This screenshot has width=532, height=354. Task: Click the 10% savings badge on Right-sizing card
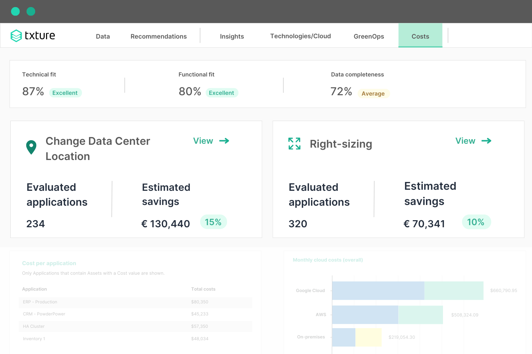click(476, 222)
